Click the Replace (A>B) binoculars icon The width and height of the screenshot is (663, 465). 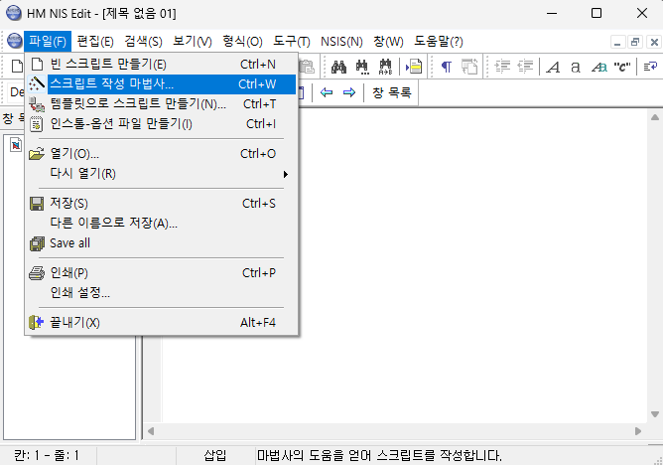coord(385,67)
